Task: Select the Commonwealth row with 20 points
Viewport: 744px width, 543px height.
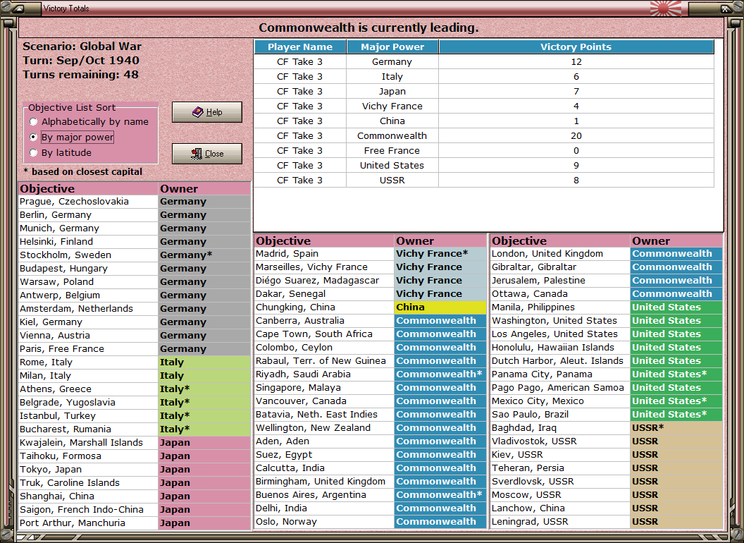Action: click(484, 136)
